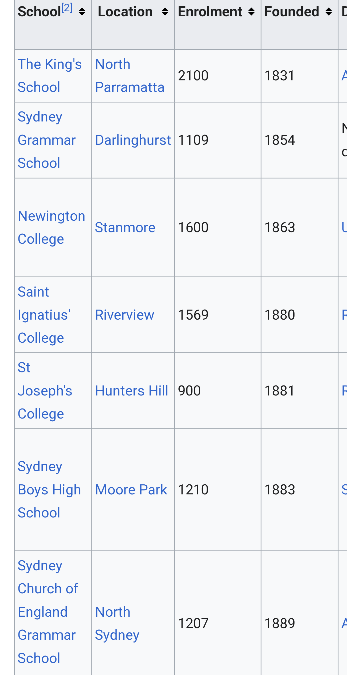The height and width of the screenshot is (675, 360).
Task: Open North Parramatta location link
Action: tap(129, 75)
